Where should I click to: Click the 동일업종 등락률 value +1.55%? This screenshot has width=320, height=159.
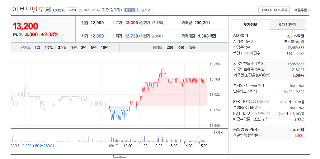(298, 136)
